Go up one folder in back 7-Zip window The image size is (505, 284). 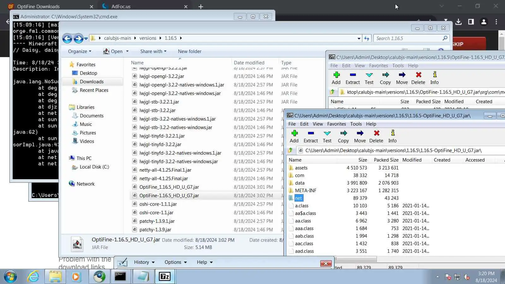coord(332,92)
